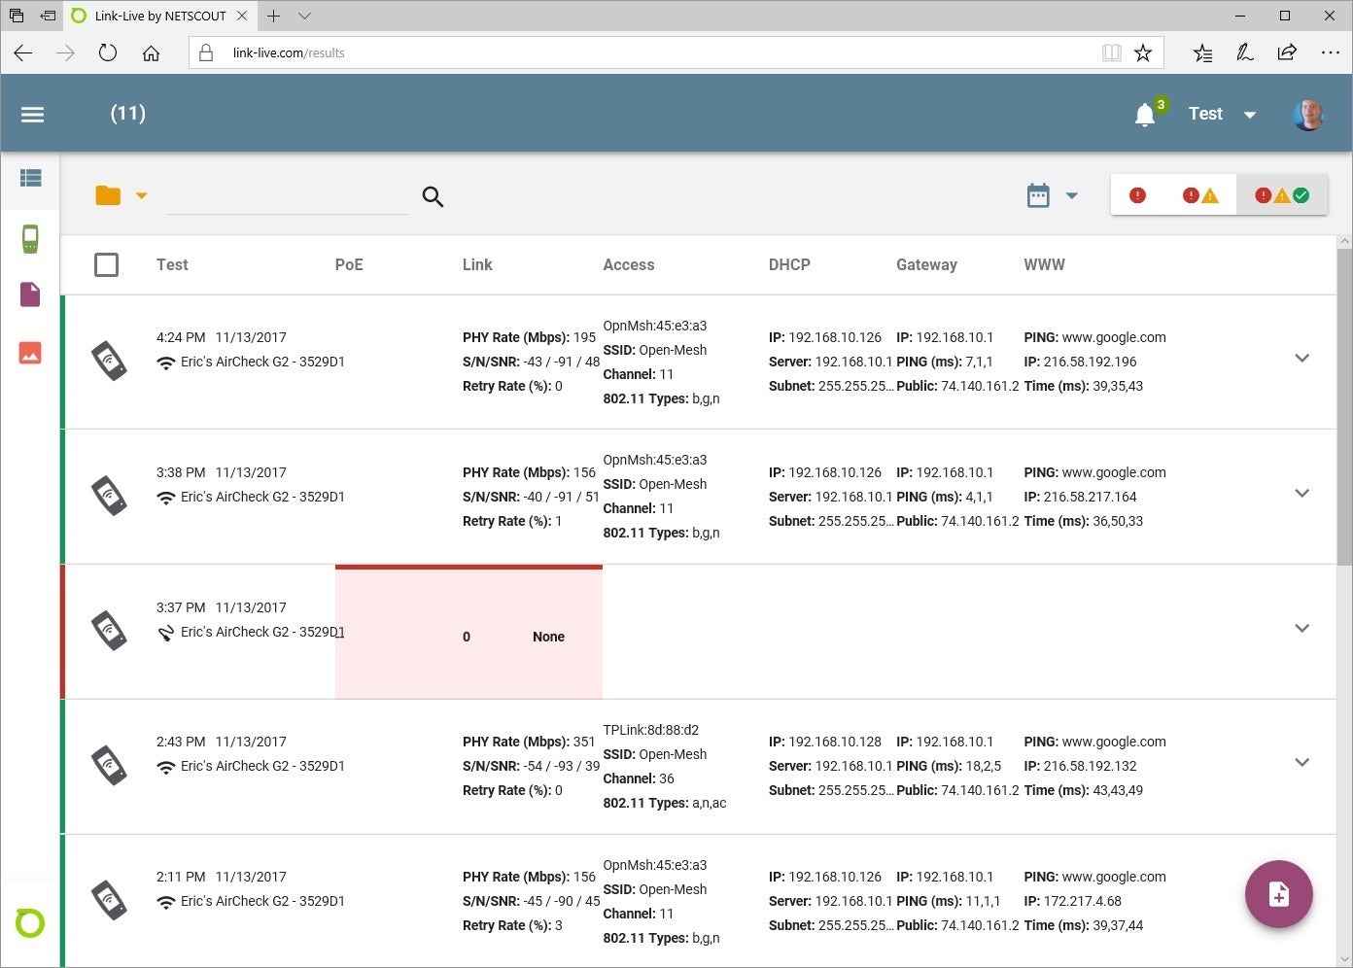
Task: Click the Link column header
Action: [x=477, y=264]
